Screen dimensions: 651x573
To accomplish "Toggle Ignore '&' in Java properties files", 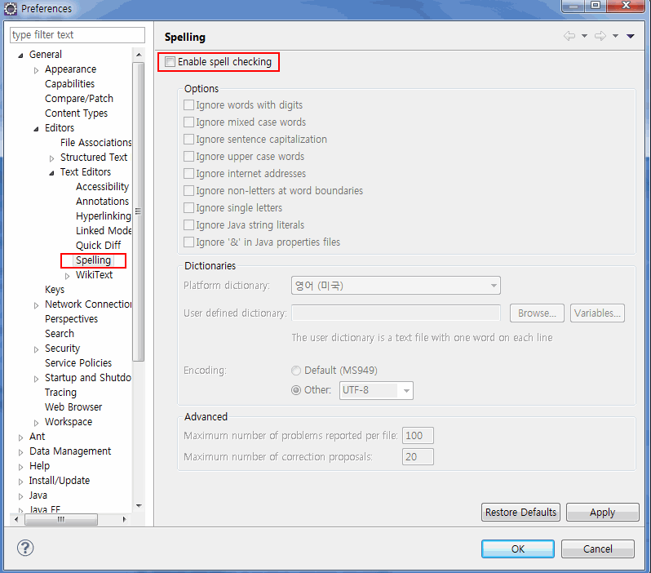I will click(x=189, y=242).
